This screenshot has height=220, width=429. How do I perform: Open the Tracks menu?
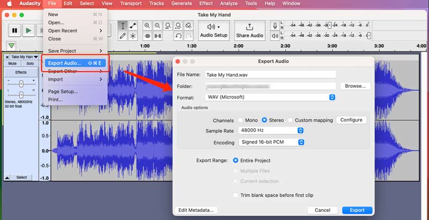point(157,4)
